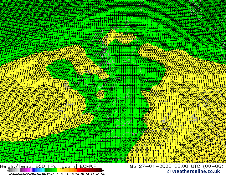Select the bright green swatch left of yellow
Viewport: 226px width, 175px height.
pyautogui.click(x=56, y=170)
